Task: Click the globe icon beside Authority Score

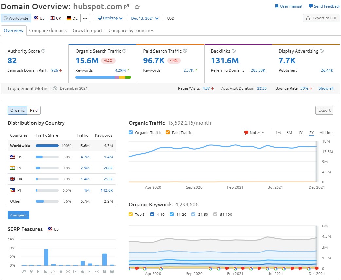Action: [43, 51]
